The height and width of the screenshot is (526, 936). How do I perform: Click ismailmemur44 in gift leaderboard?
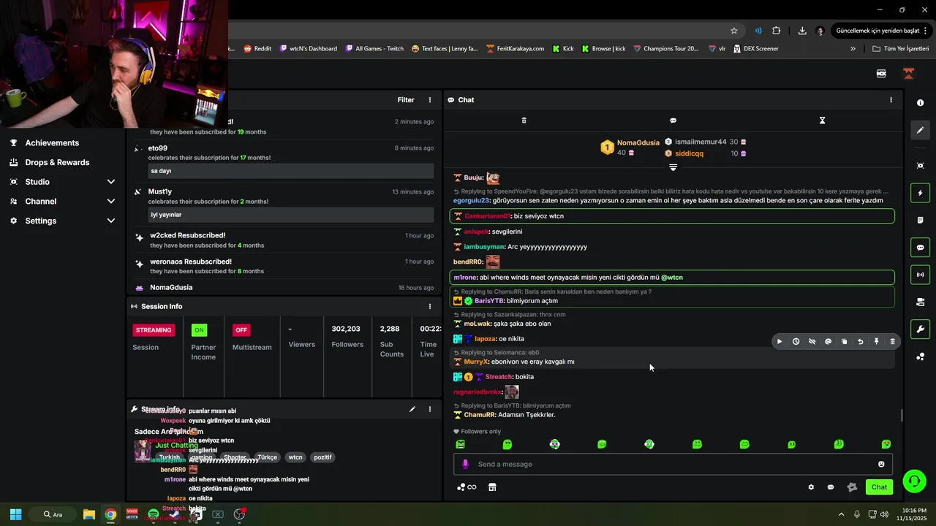click(x=701, y=142)
